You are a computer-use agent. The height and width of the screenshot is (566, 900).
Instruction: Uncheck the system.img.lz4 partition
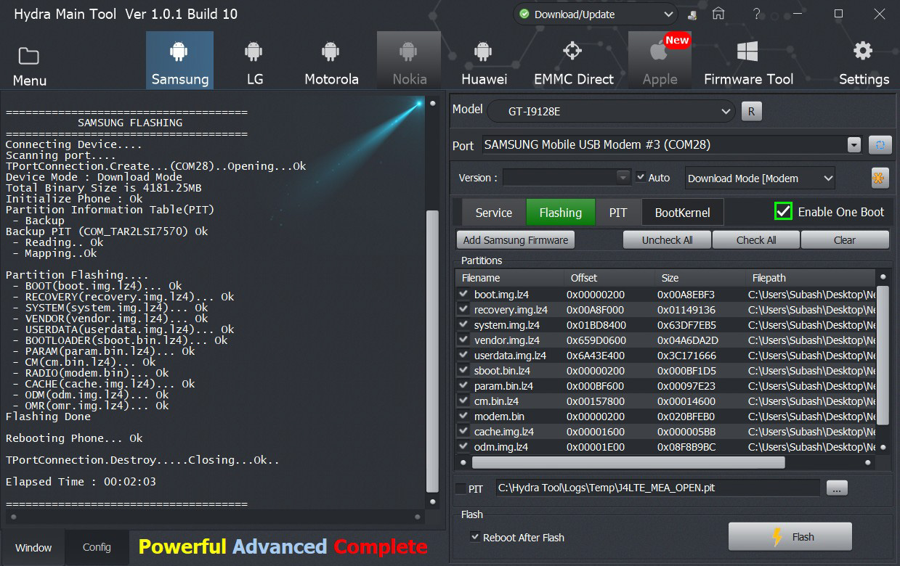point(463,324)
